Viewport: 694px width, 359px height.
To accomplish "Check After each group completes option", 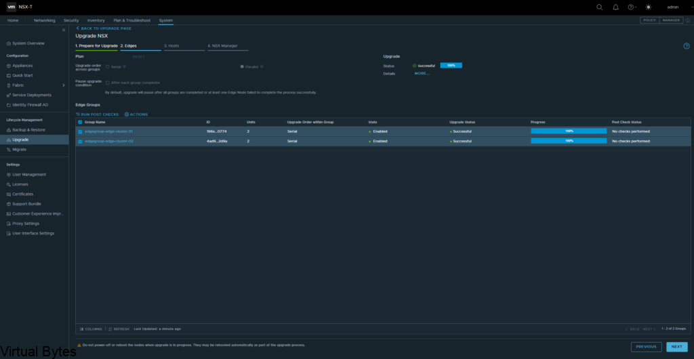I will click(108, 83).
